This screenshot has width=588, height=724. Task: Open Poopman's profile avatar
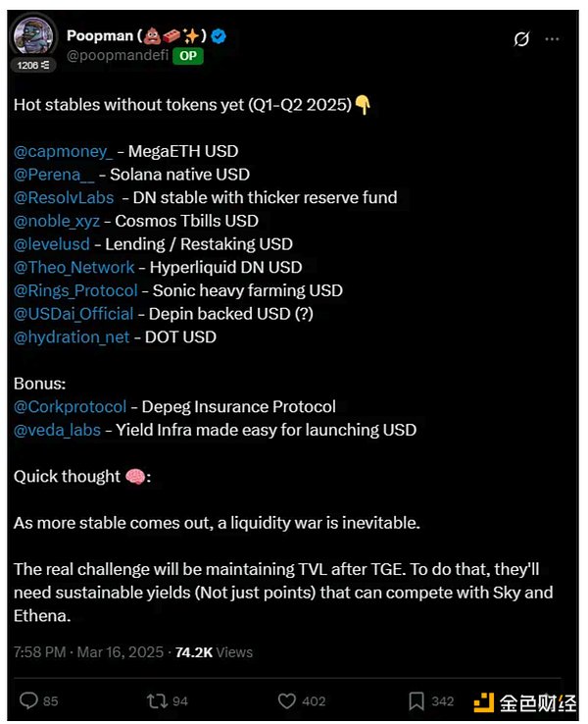[32, 38]
